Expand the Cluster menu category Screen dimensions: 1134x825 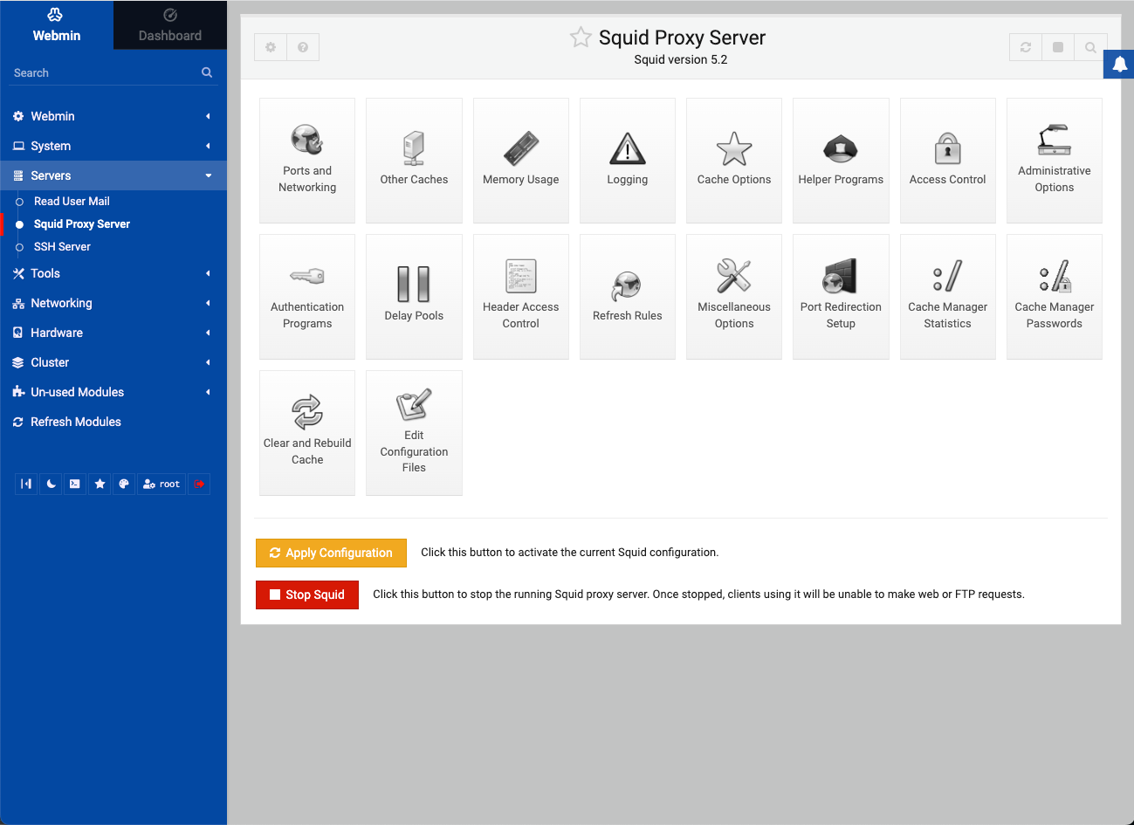(113, 362)
